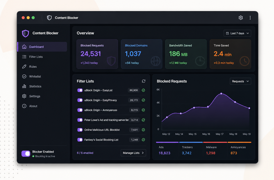The image size is (274, 180).
Task: Click the May 19 chart data point
Action: tap(249, 108)
